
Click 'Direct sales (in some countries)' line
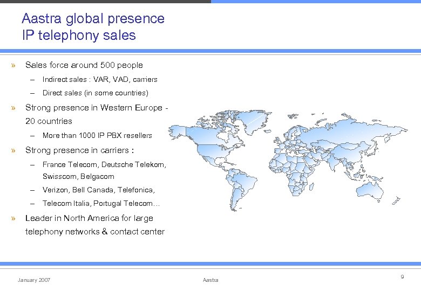click(x=96, y=93)
